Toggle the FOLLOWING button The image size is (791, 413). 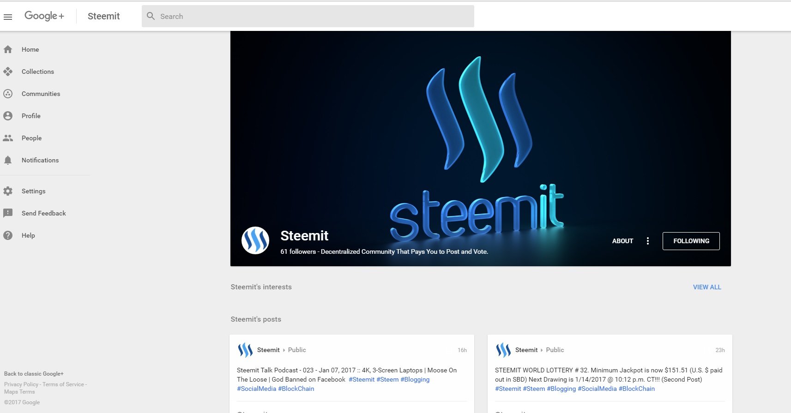pyautogui.click(x=691, y=241)
